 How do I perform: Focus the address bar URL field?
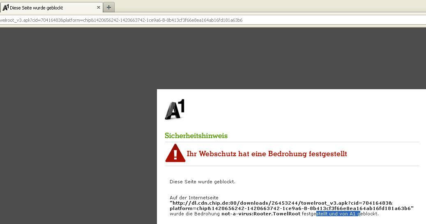point(213,20)
